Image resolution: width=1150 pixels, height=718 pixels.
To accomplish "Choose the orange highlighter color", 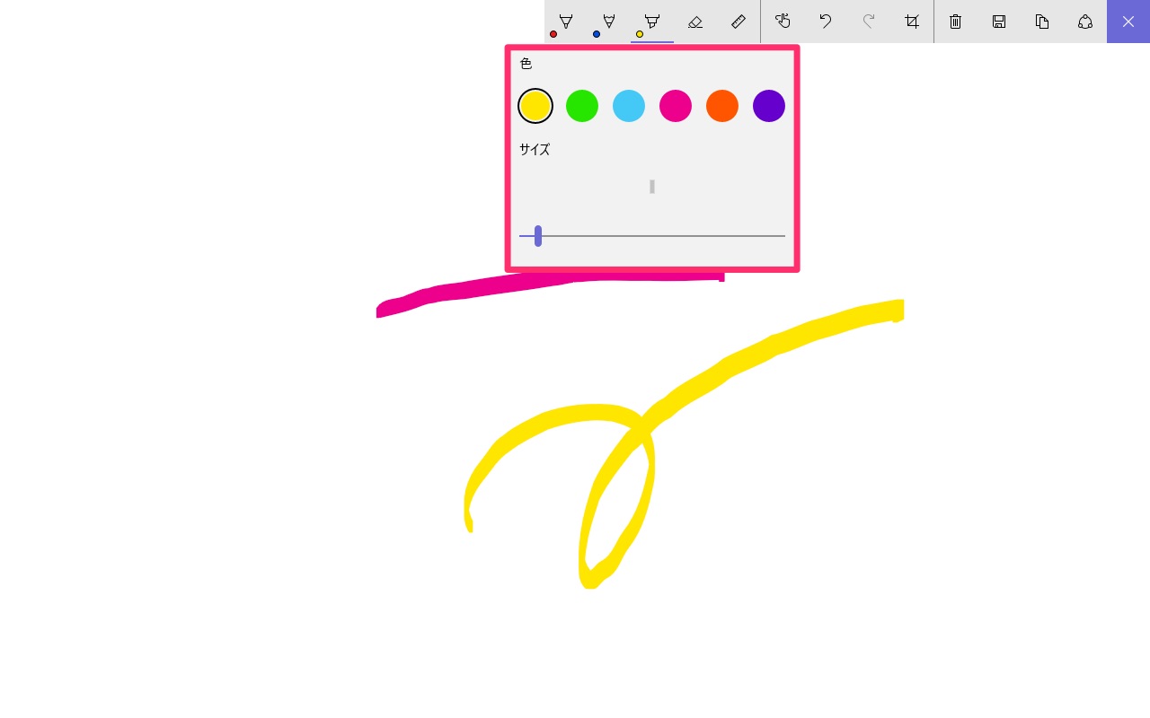I will 722,106.
